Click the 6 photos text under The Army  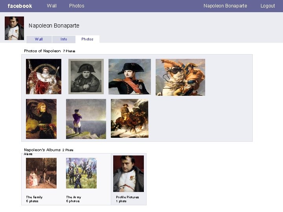click(73, 201)
